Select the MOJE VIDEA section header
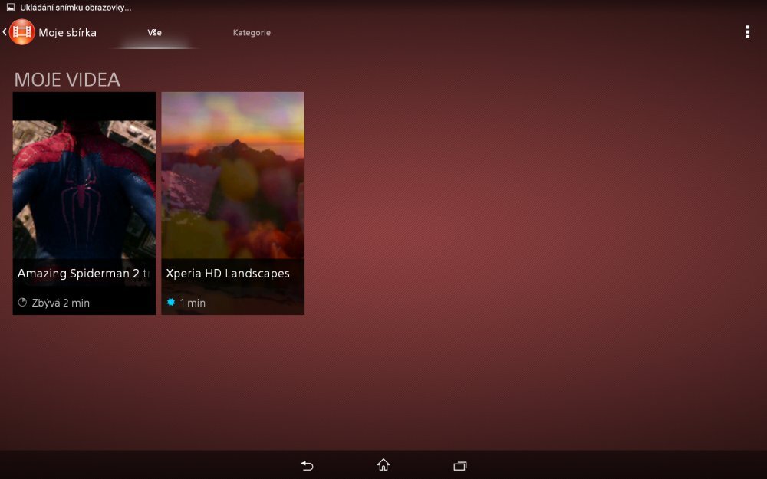The height and width of the screenshot is (479, 767). tap(67, 79)
